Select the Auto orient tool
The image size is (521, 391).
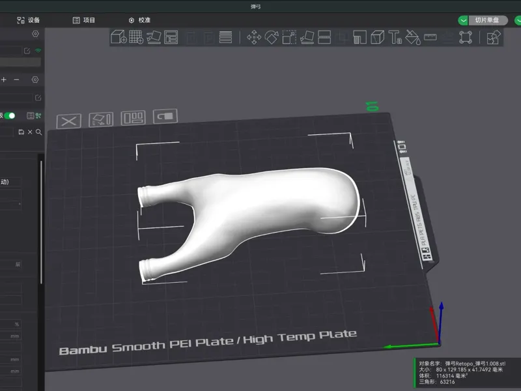tap(154, 37)
